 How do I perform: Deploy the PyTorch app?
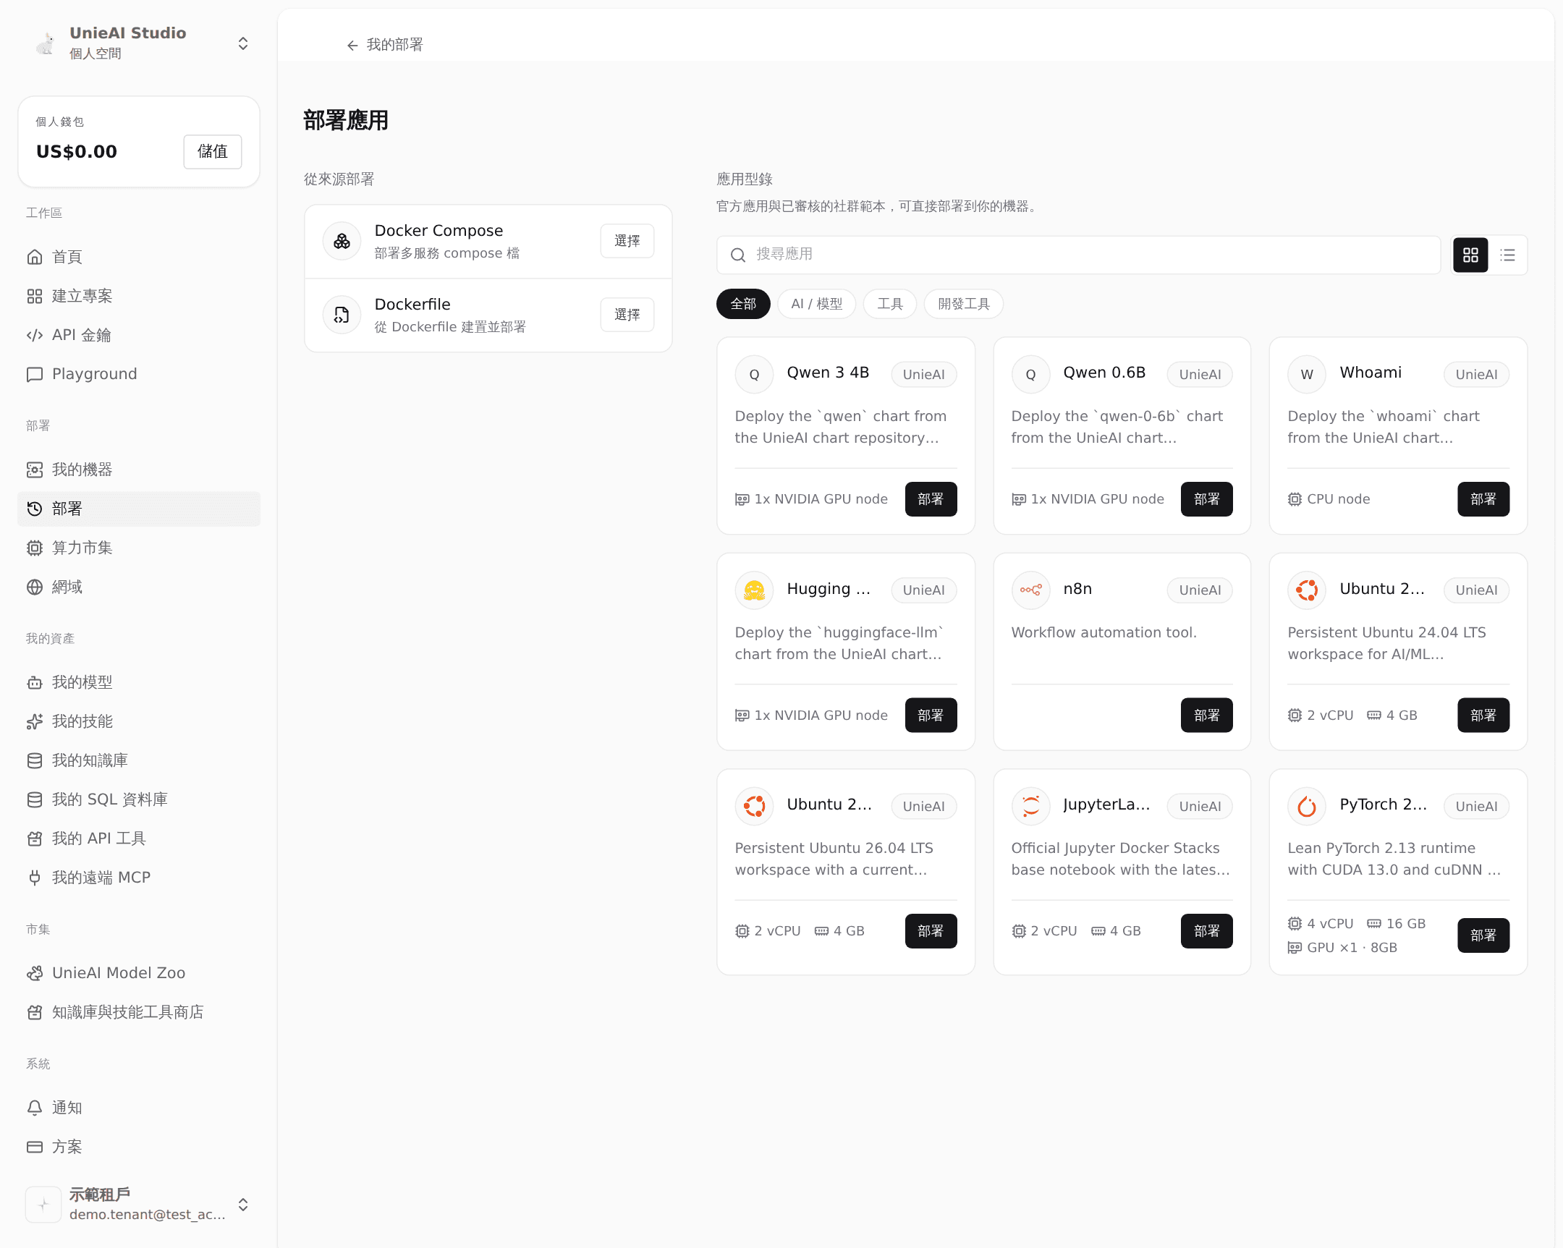[1483, 935]
